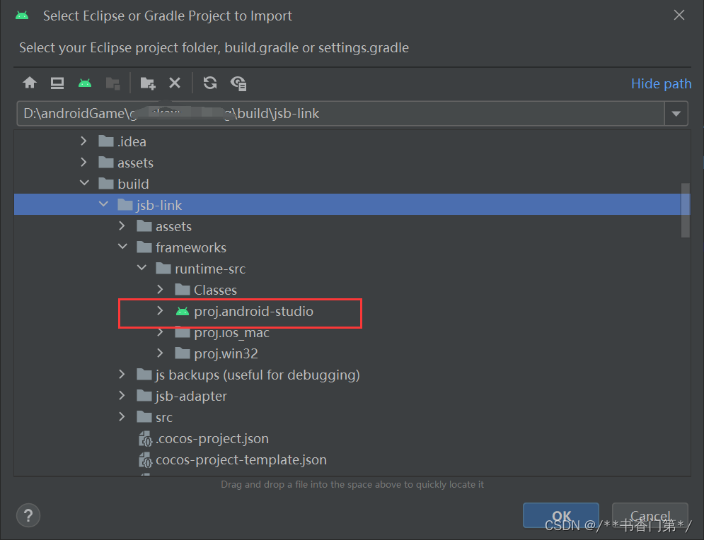The height and width of the screenshot is (540, 704).
Task: Close the import dialog with X
Action: 679,16
